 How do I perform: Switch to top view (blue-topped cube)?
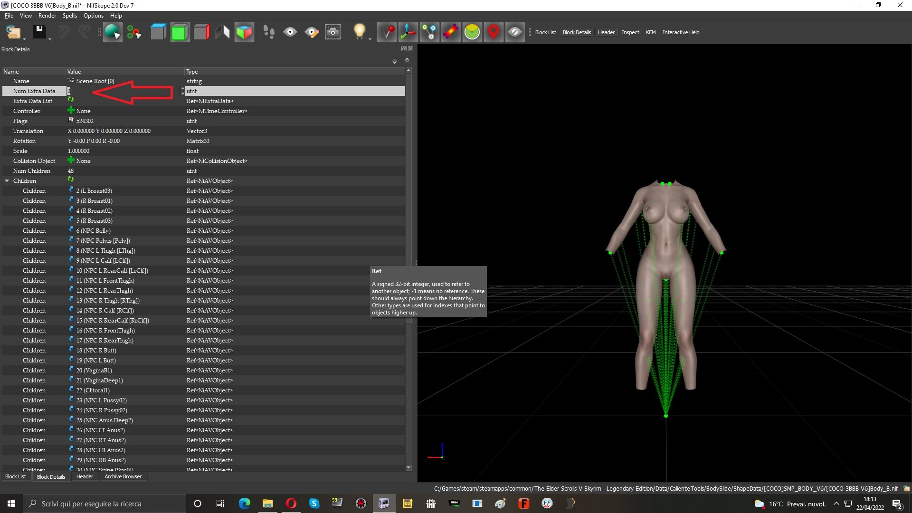click(x=158, y=32)
